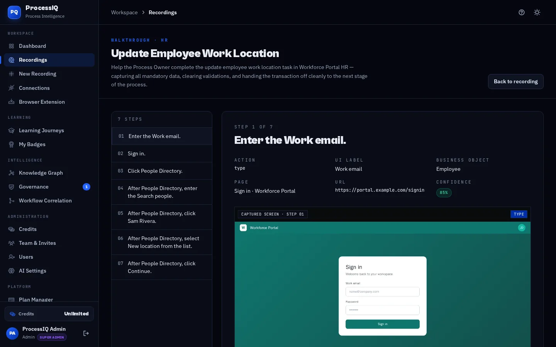
Task: Select step 07 click Continue
Action: pos(162,267)
